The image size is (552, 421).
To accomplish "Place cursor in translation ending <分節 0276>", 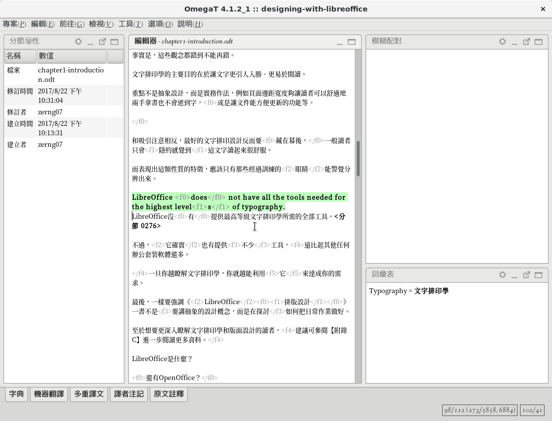I will (x=239, y=221).
